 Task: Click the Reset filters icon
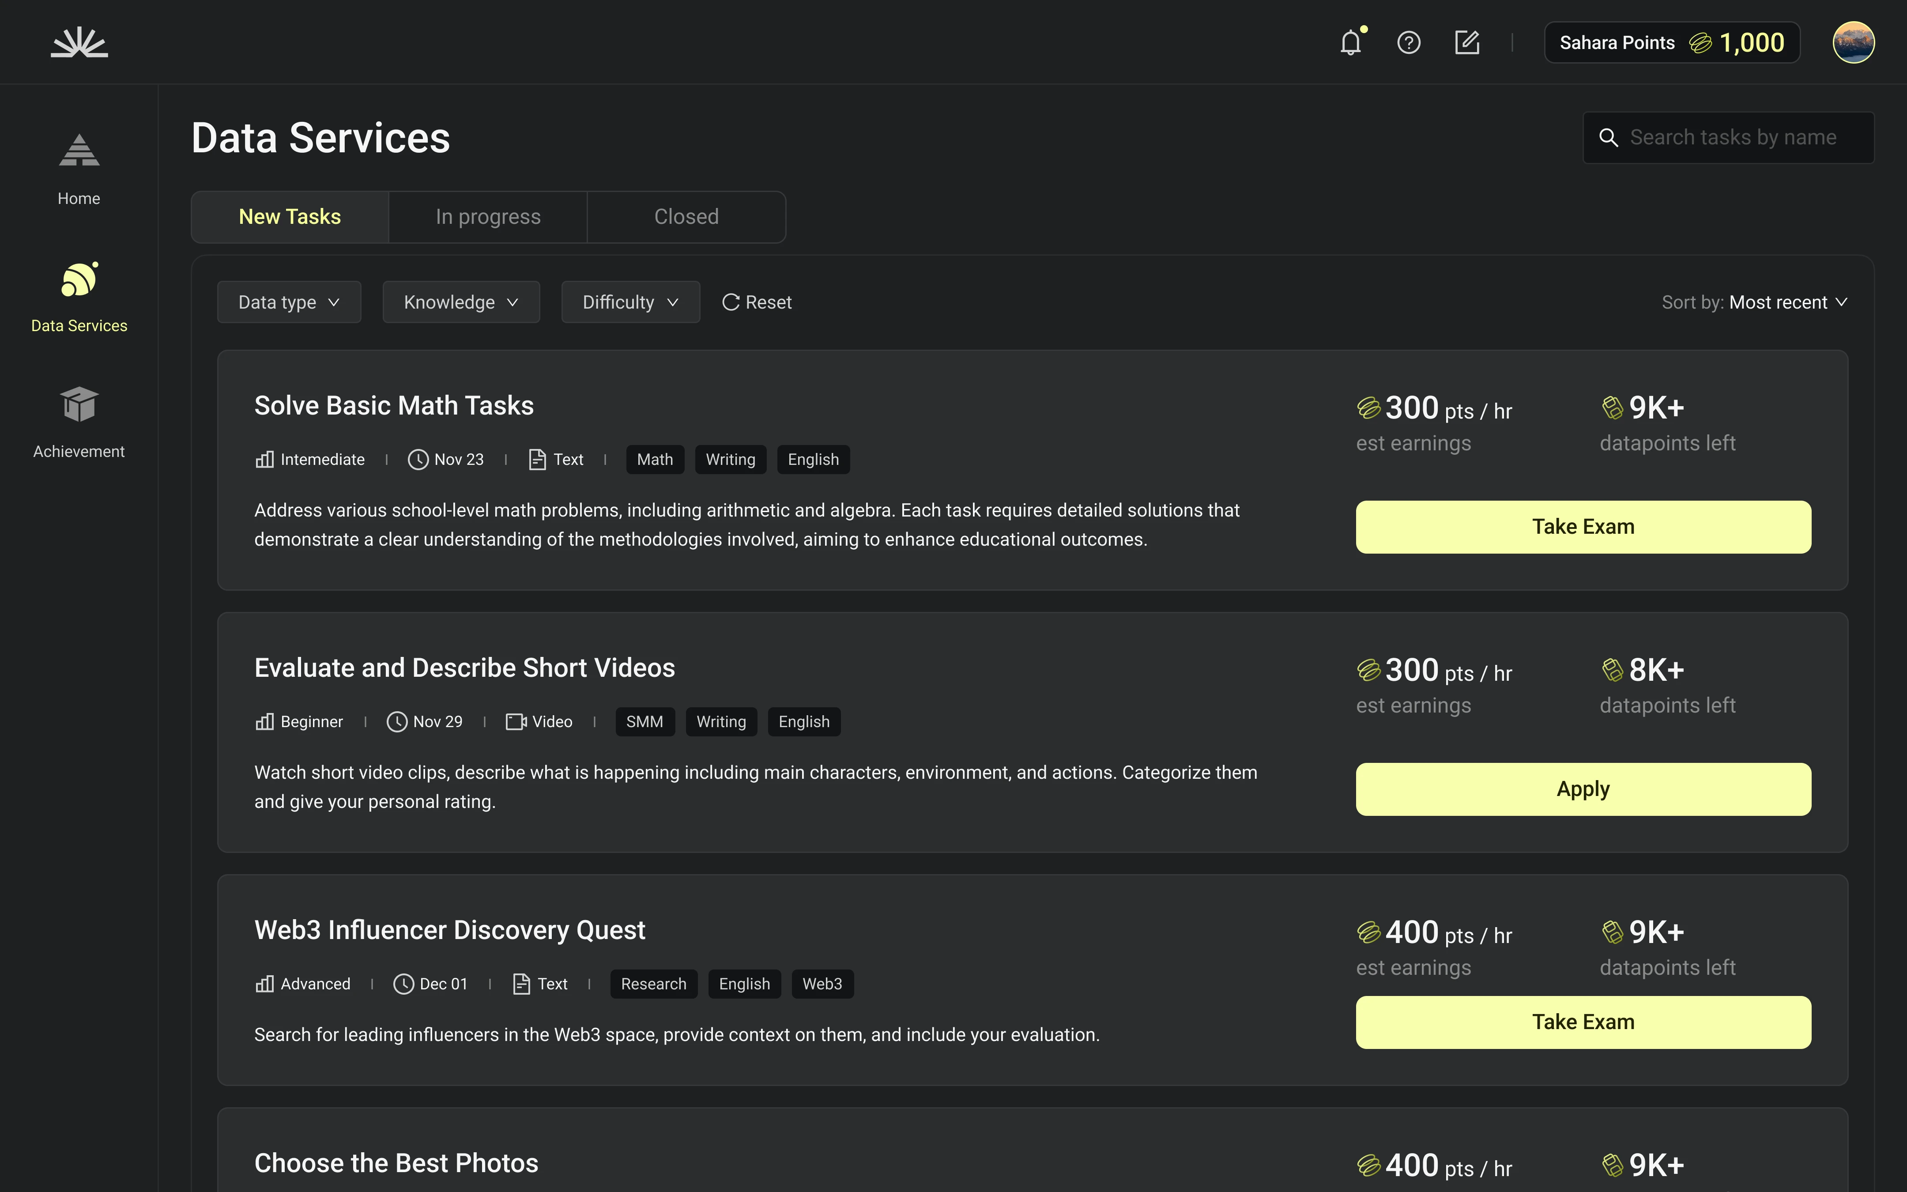click(x=731, y=303)
